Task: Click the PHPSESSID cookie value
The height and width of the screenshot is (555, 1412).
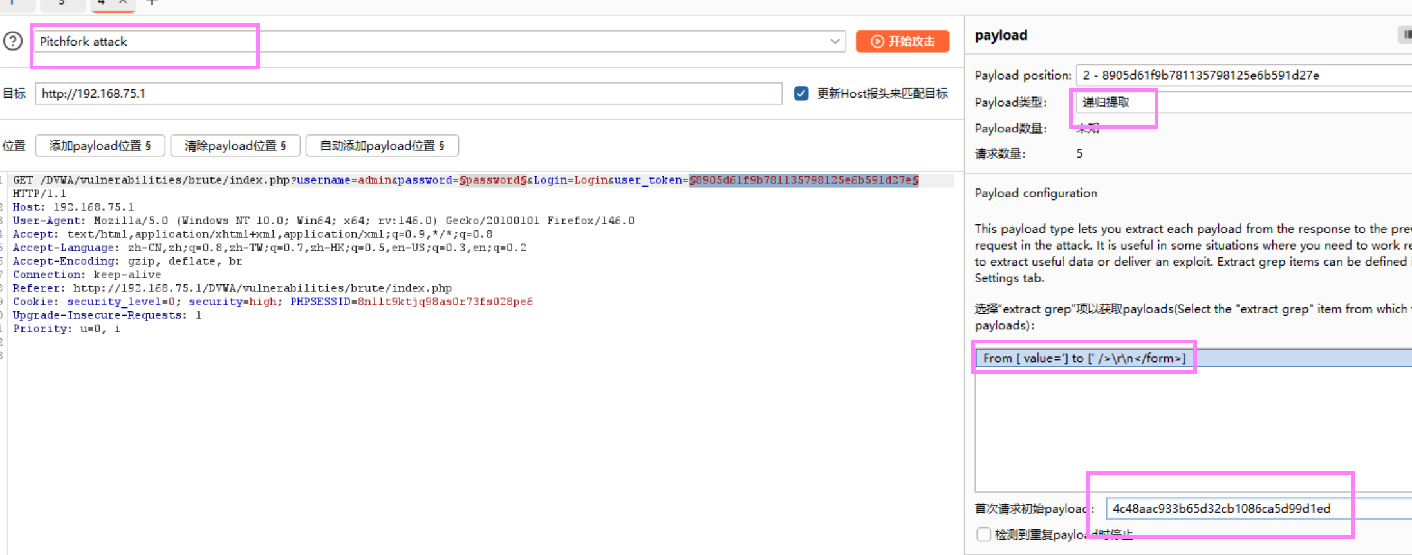Action: pyautogui.click(x=445, y=302)
